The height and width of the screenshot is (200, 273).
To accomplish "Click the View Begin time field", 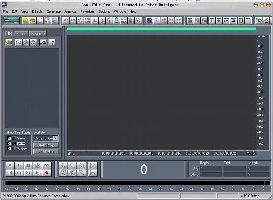I will 211,175.
